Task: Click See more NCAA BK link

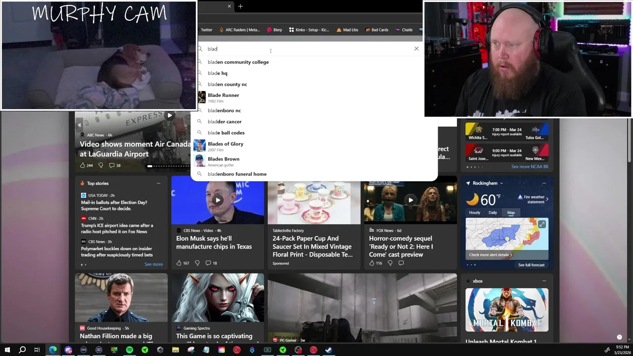Action: (x=530, y=167)
